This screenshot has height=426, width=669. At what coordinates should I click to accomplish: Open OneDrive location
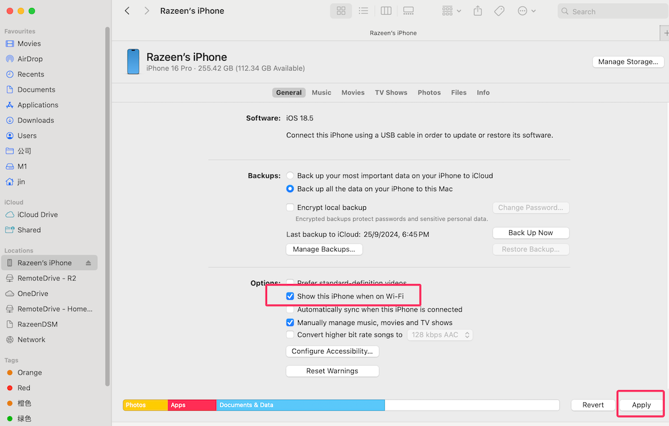33,294
